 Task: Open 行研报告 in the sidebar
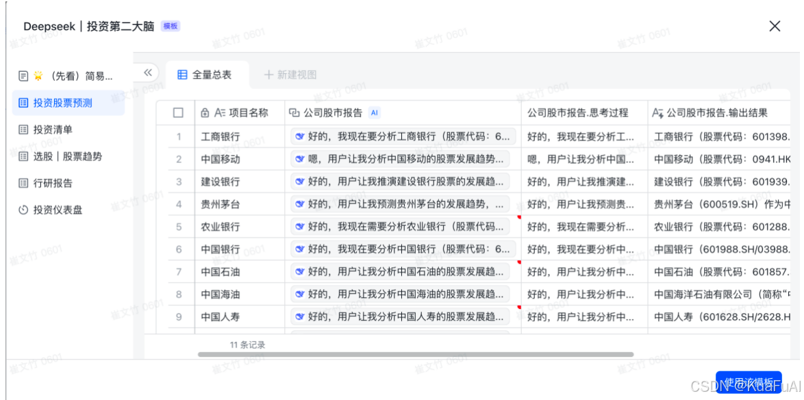coord(68,183)
